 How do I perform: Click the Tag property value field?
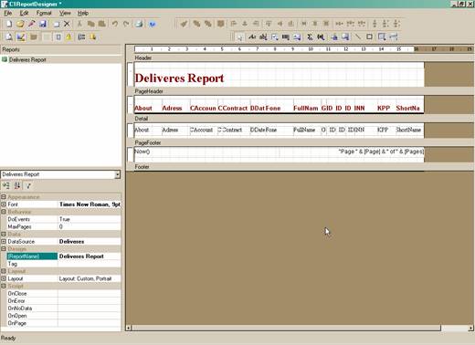(x=90, y=264)
